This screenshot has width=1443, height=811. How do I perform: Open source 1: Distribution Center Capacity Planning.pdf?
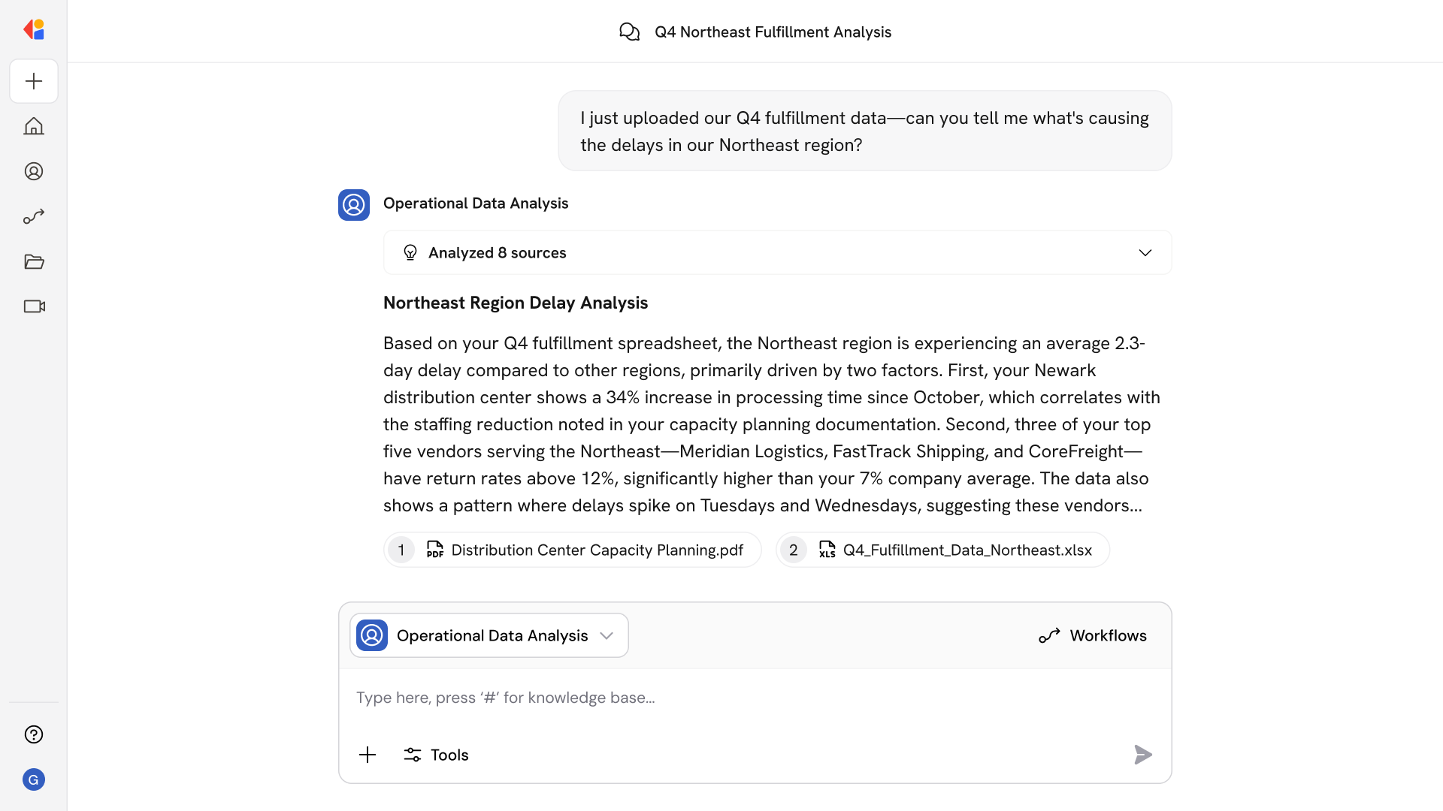coord(572,550)
